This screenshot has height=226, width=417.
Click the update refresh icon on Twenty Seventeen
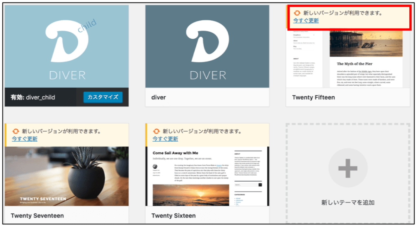[x=16, y=131]
